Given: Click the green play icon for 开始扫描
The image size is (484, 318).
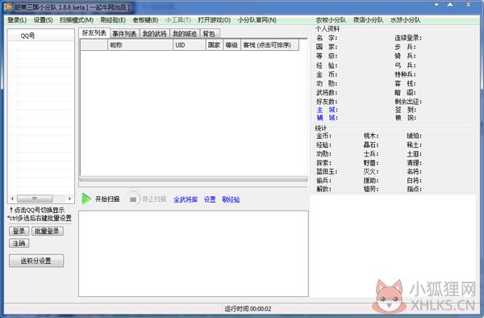Looking at the screenshot, I should tap(86, 199).
